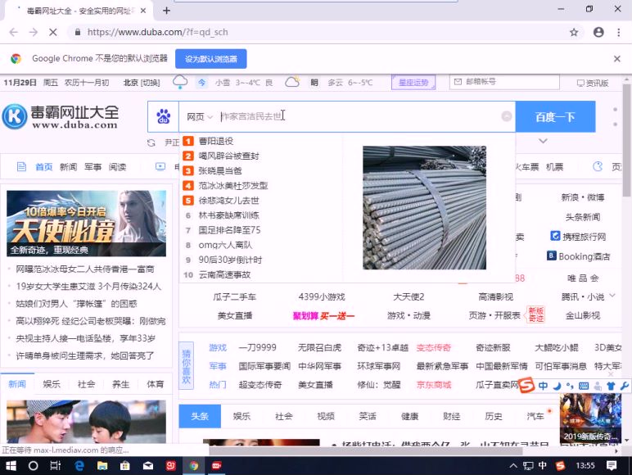Click the steel rebar preview image
Image resolution: width=632 pixels, height=475 pixels.
pyautogui.click(x=424, y=208)
